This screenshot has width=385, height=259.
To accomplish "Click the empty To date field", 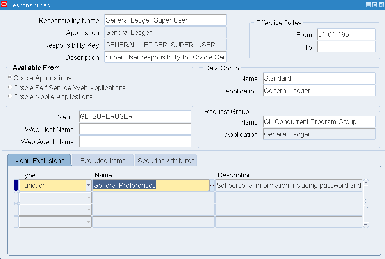I will [346, 47].
